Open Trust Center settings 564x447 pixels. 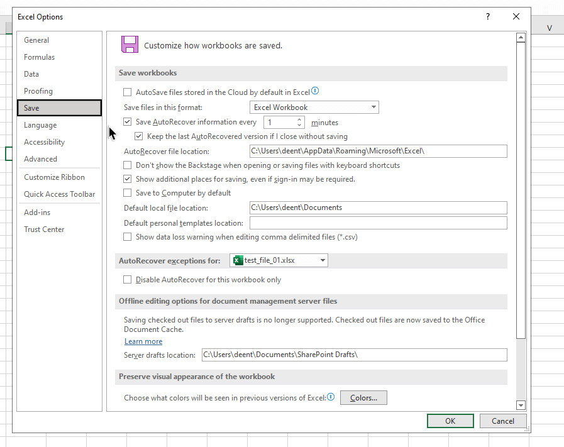(59, 229)
